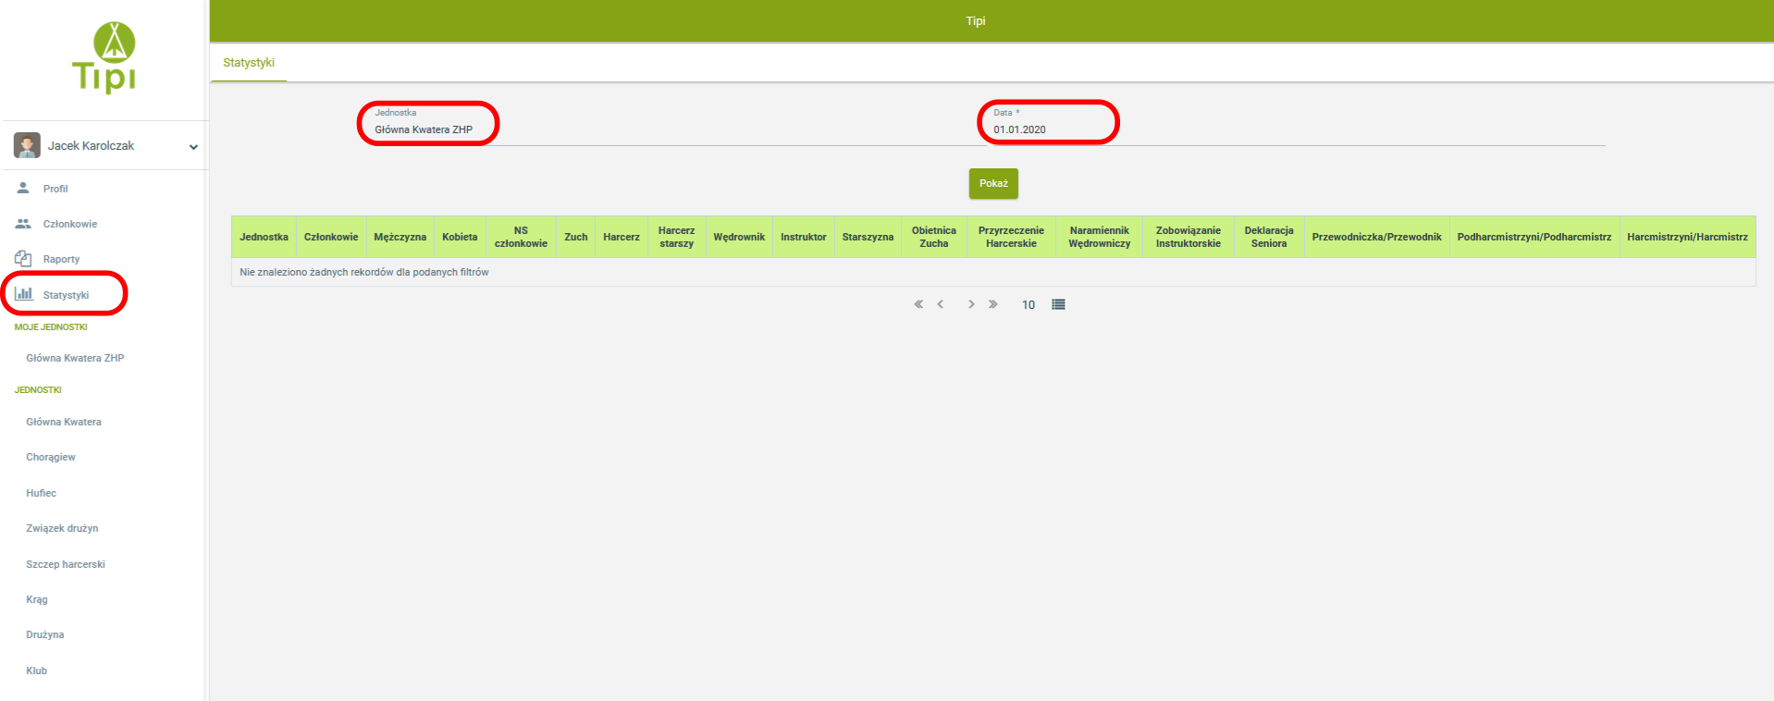Open the Członkowie page

[69, 224]
